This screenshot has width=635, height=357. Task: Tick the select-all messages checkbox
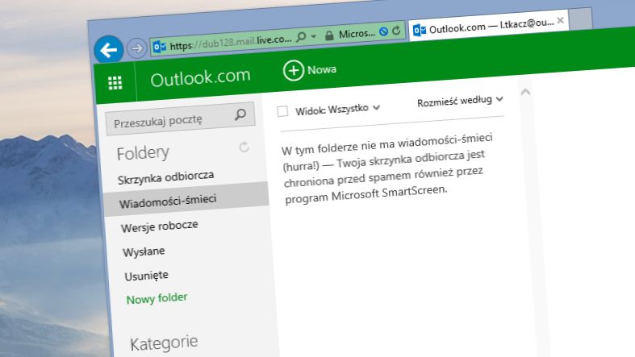[282, 111]
